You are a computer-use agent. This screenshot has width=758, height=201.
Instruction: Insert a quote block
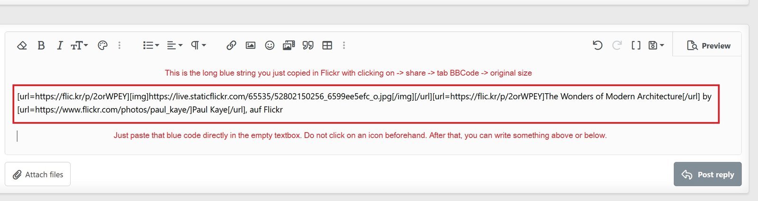[308, 45]
